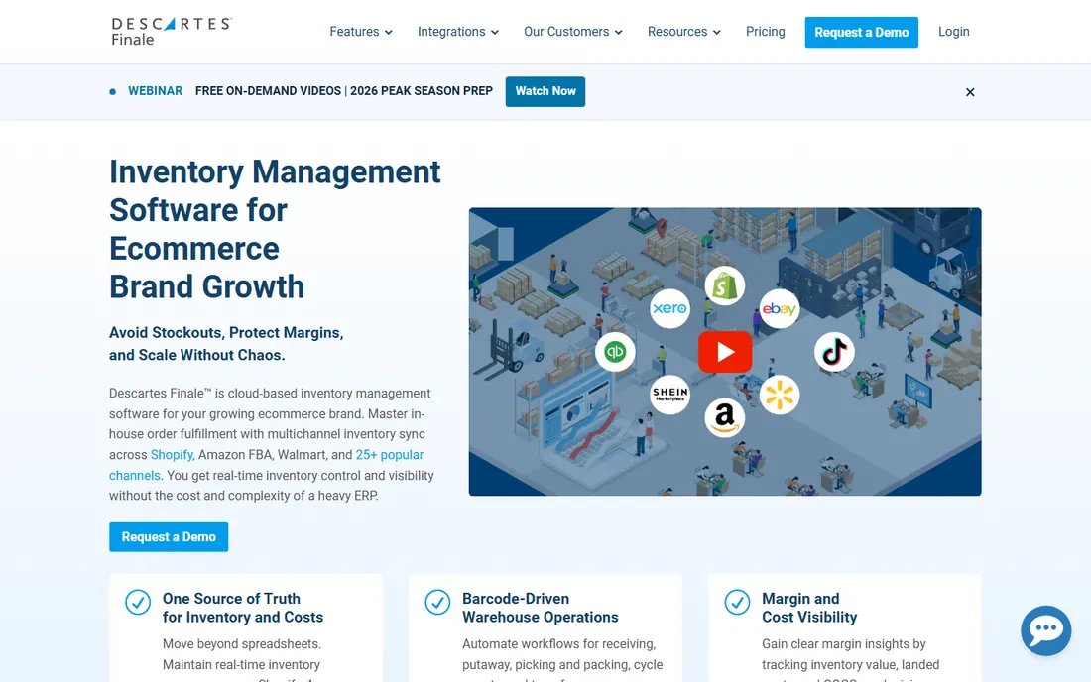Expand the Features menu

[x=361, y=32]
